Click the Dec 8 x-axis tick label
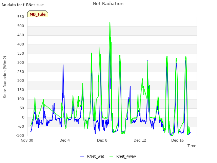 click(102, 140)
